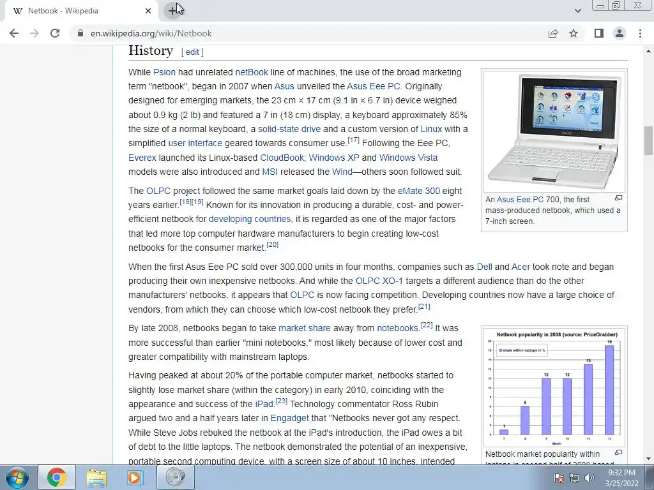
Task: Open Windows Explorer from the taskbar
Action: point(96,477)
